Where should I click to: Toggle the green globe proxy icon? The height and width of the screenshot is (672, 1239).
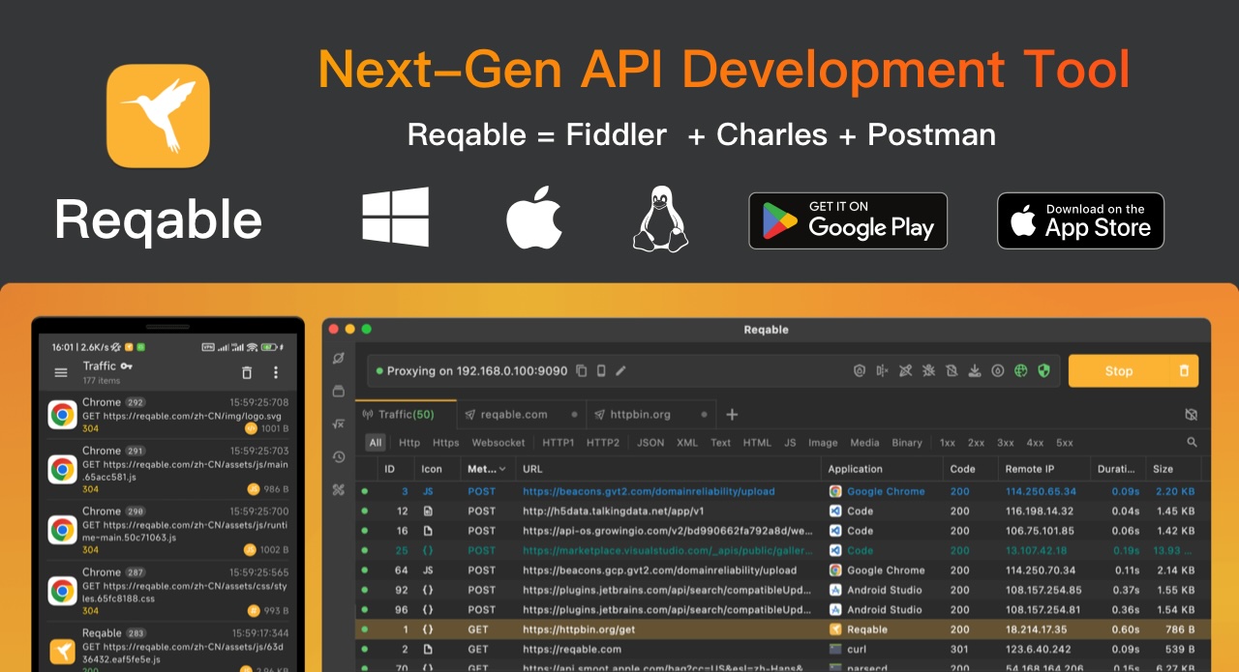tap(1020, 370)
